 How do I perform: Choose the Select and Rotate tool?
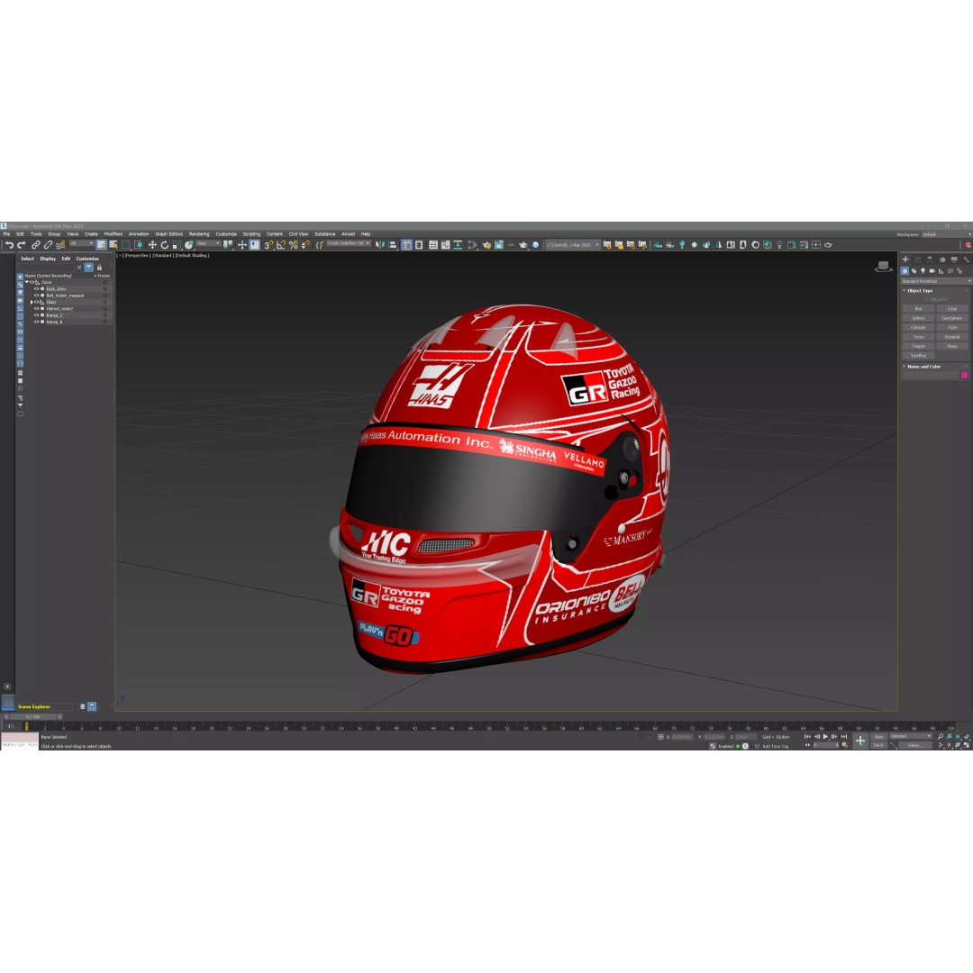(x=165, y=245)
